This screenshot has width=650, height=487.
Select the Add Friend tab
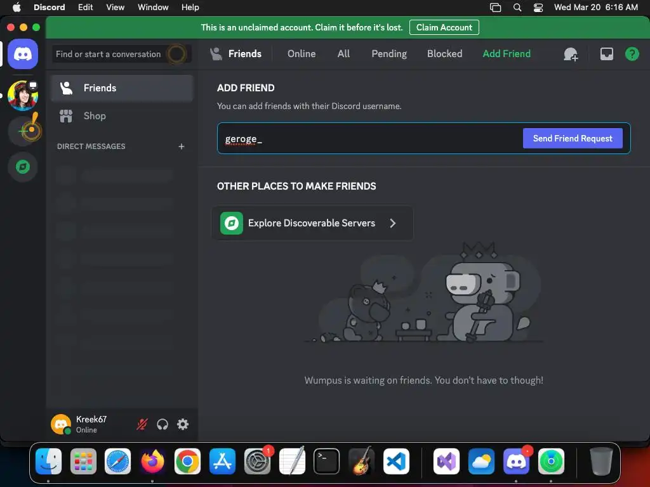coord(507,54)
